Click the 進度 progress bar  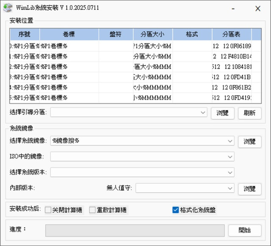pos(135,230)
